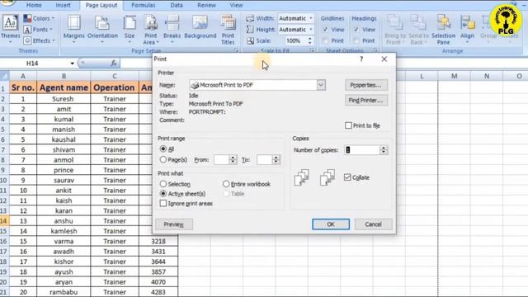Select the row 14 header
The height and width of the screenshot is (297, 528).
[x=4, y=221]
